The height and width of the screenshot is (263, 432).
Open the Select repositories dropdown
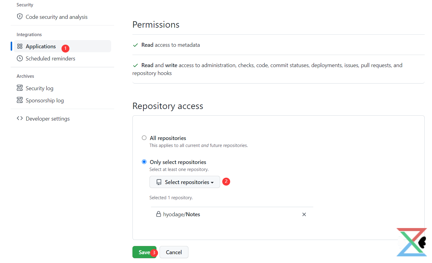pos(184,182)
